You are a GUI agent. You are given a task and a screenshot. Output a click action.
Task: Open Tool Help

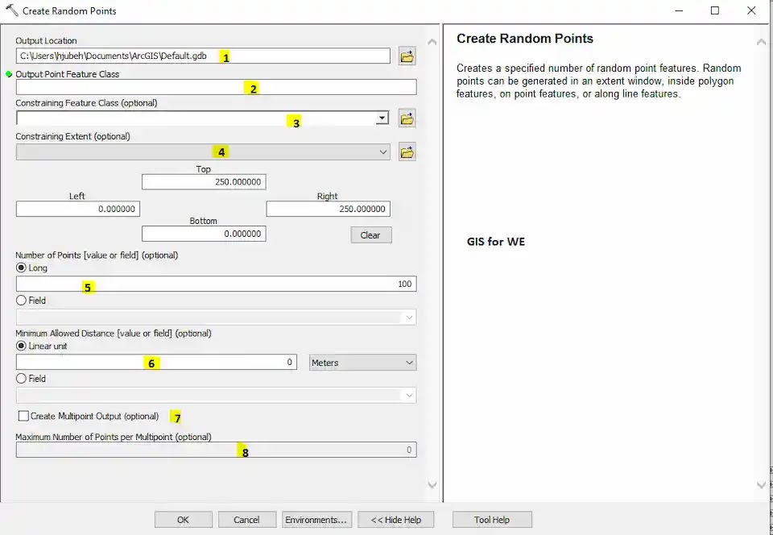point(492,520)
